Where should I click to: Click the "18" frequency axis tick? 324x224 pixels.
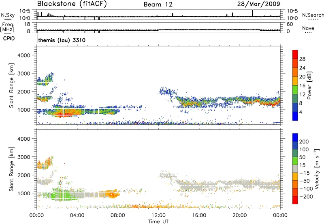pyautogui.click(x=27, y=24)
